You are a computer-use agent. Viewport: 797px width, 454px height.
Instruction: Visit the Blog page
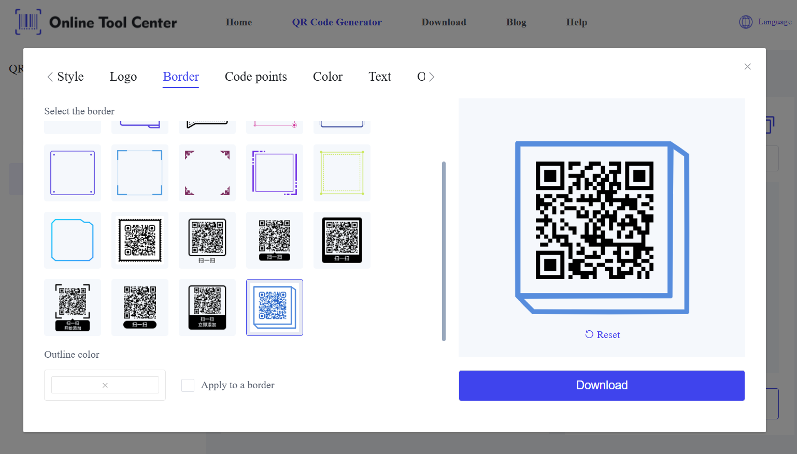tap(516, 22)
